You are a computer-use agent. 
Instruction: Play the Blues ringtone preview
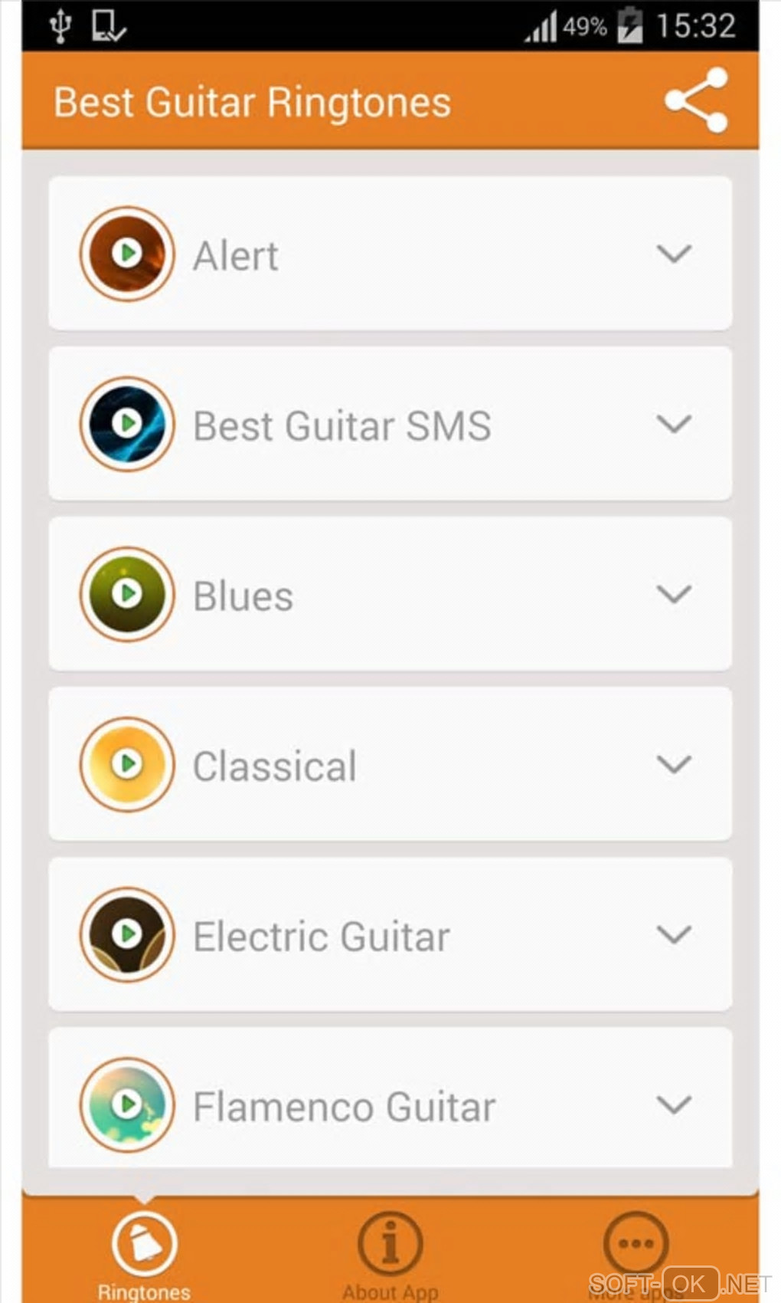(127, 594)
